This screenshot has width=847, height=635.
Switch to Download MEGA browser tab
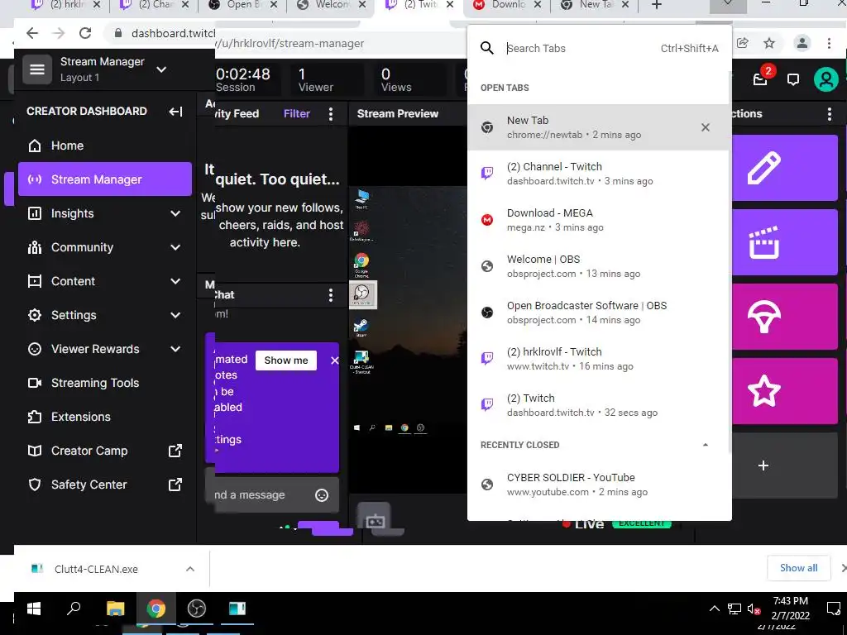click(x=507, y=6)
